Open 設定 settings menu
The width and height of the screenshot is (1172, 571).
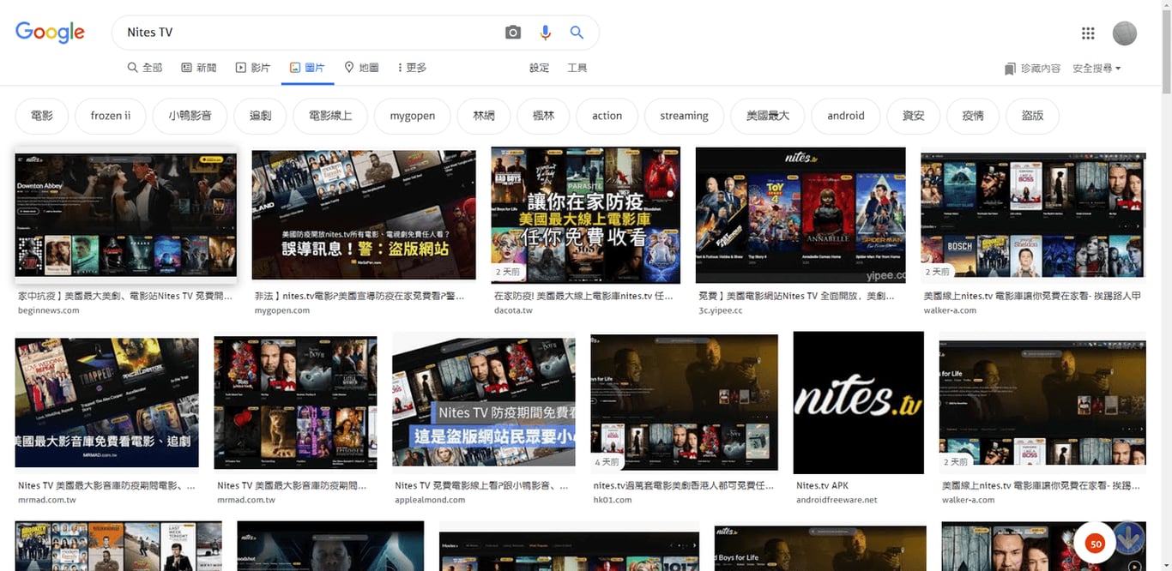(x=540, y=68)
